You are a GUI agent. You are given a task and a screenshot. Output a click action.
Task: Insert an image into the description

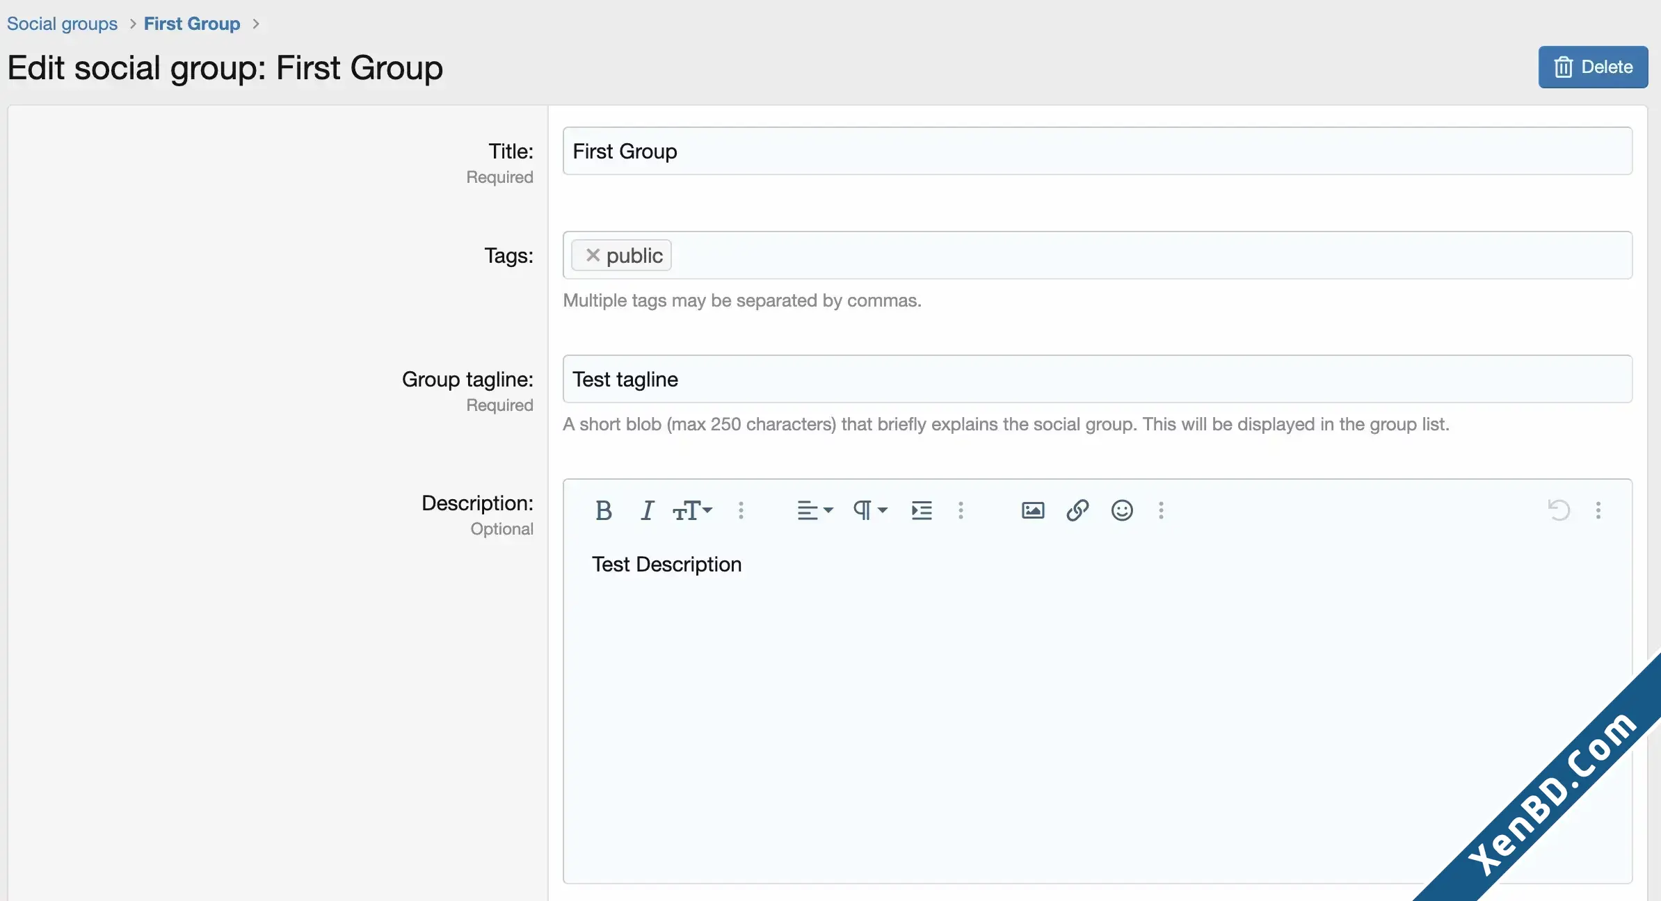point(1033,511)
